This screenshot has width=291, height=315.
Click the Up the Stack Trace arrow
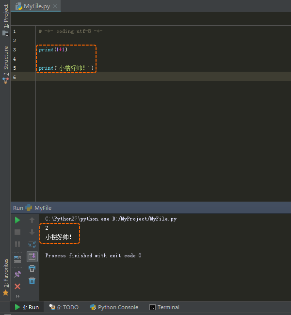pyautogui.click(x=32, y=220)
